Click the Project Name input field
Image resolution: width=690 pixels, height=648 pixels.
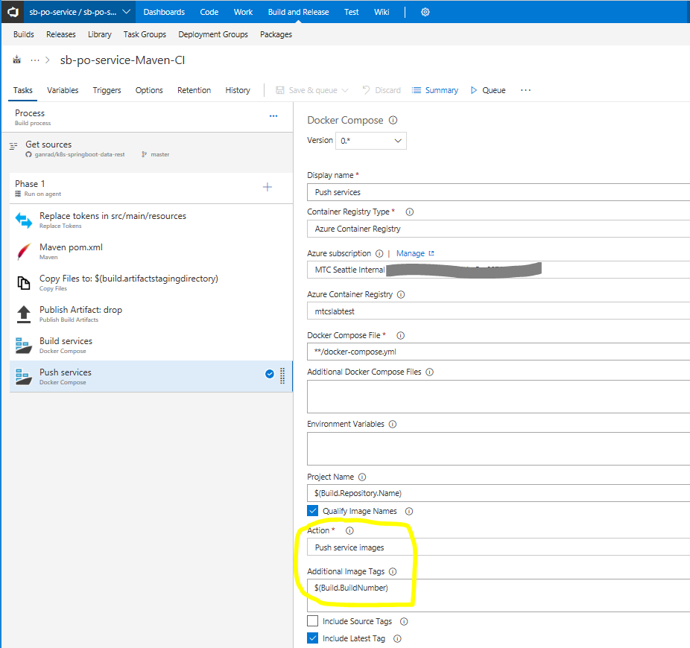tap(498, 493)
